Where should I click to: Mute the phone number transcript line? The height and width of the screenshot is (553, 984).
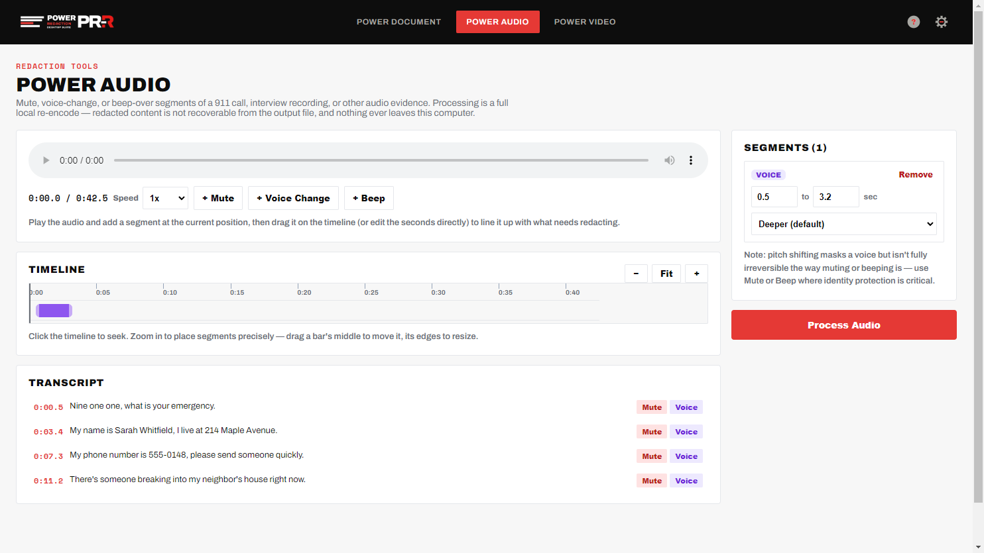click(651, 456)
